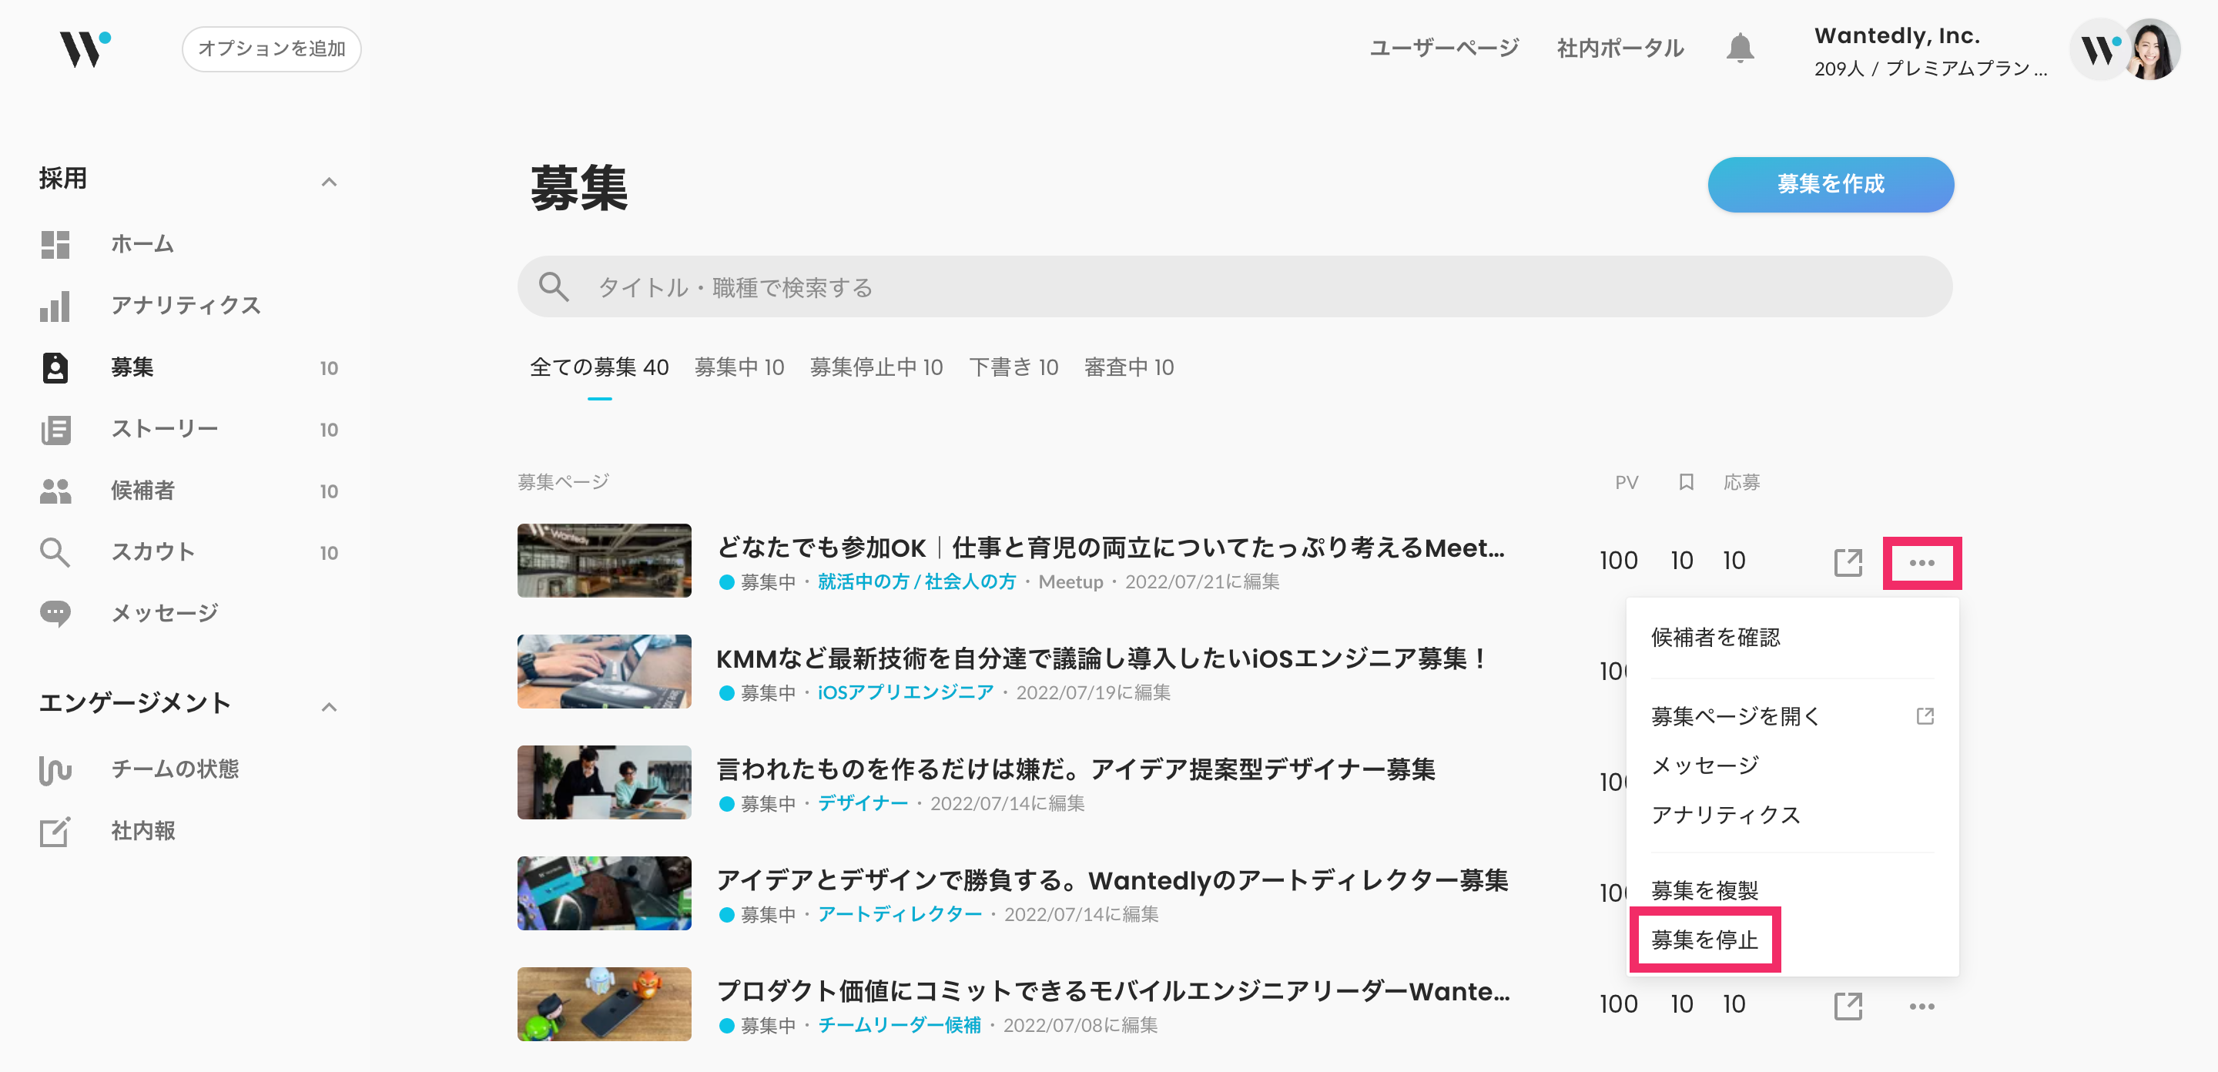Switch to the 審査中 10 tab
The height and width of the screenshot is (1072, 2218).
[x=1129, y=367]
